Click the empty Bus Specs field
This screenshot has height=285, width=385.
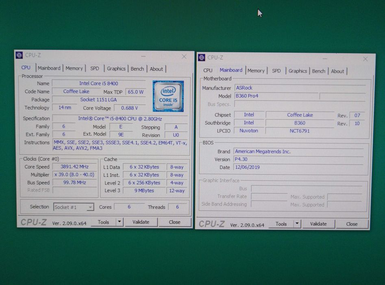300,104
